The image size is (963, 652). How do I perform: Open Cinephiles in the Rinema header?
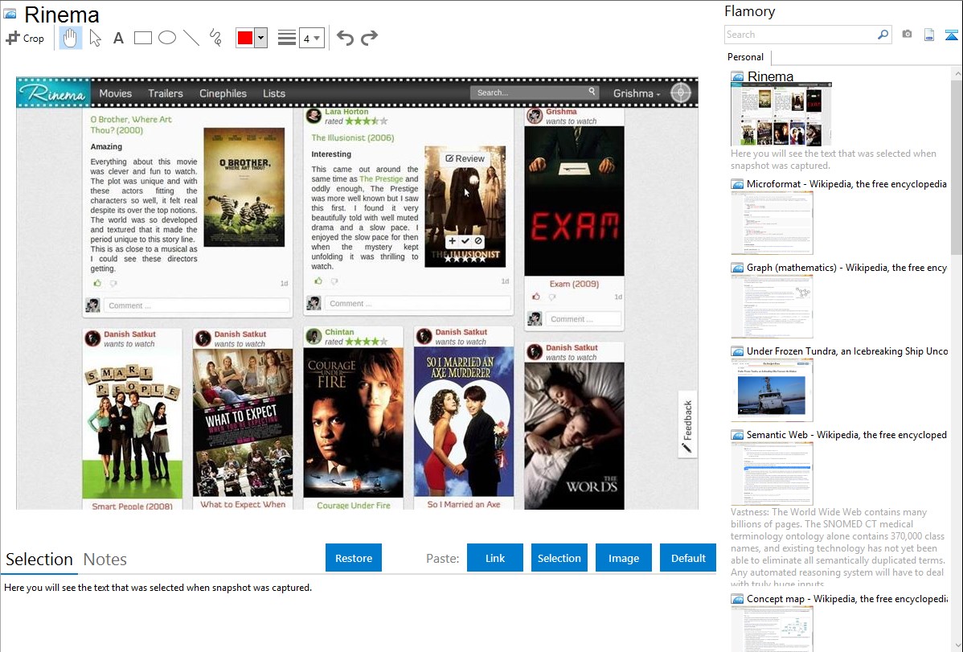[223, 93]
